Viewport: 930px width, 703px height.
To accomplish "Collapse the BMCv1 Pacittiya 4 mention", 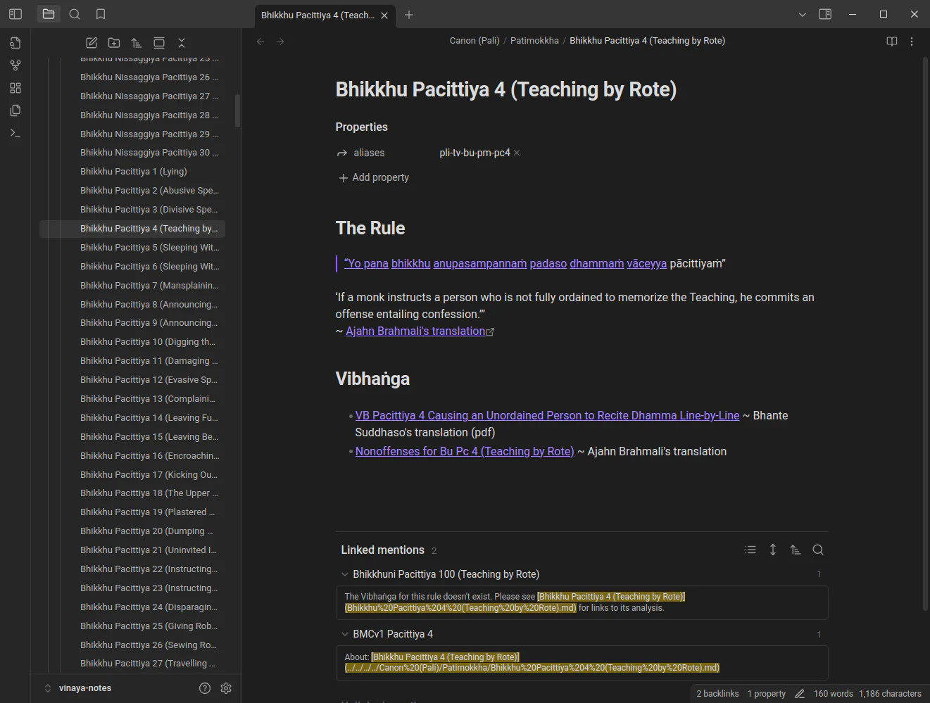I will 345,634.
